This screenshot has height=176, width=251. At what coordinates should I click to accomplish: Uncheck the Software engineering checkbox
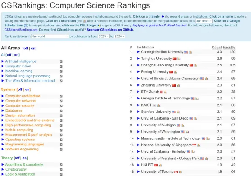[61, 149]
